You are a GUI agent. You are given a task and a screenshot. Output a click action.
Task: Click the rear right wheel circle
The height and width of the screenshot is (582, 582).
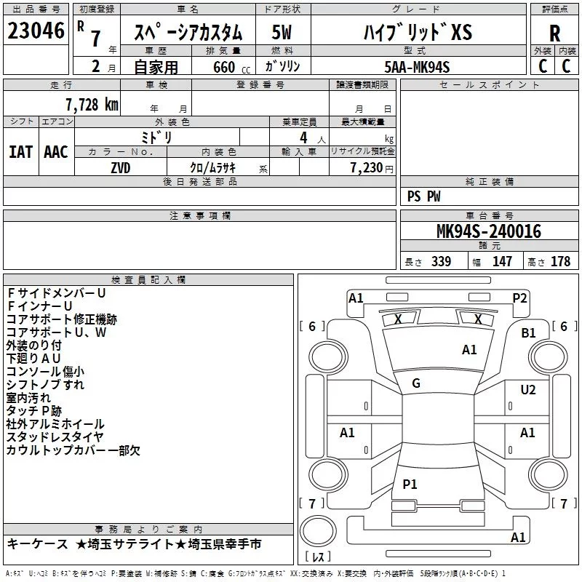pyautogui.click(x=549, y=475)
